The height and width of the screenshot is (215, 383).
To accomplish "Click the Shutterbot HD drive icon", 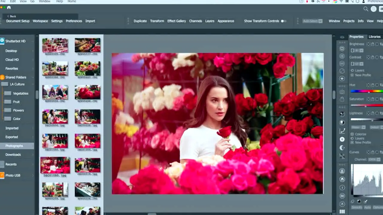I will point(2,41).
